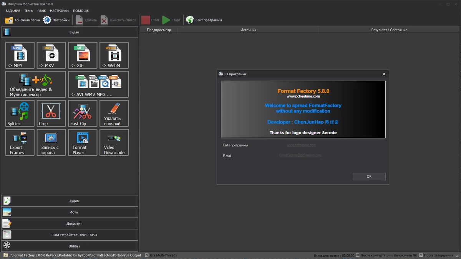Click the Format Factory 5.8.0 banner
This screenshot has width=461, height=259.
pyautogui.click(x=303, y=109)
